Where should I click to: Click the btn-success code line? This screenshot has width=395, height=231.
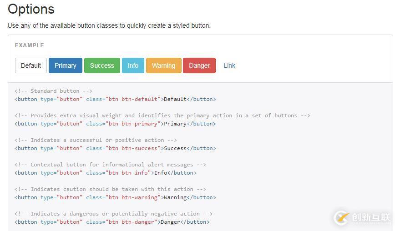tap(115, 148)
